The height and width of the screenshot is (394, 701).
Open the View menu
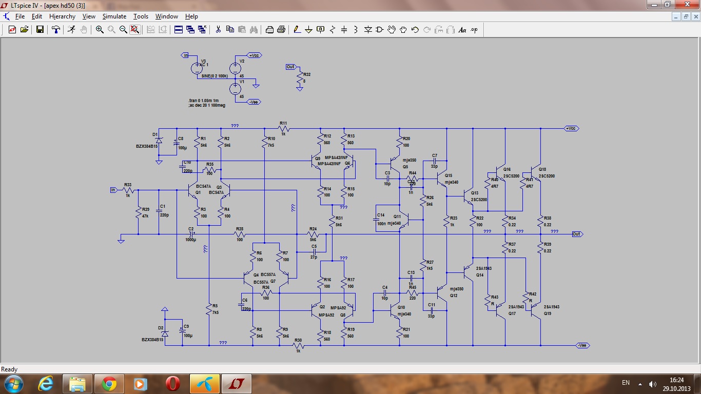tap(89, 16)
